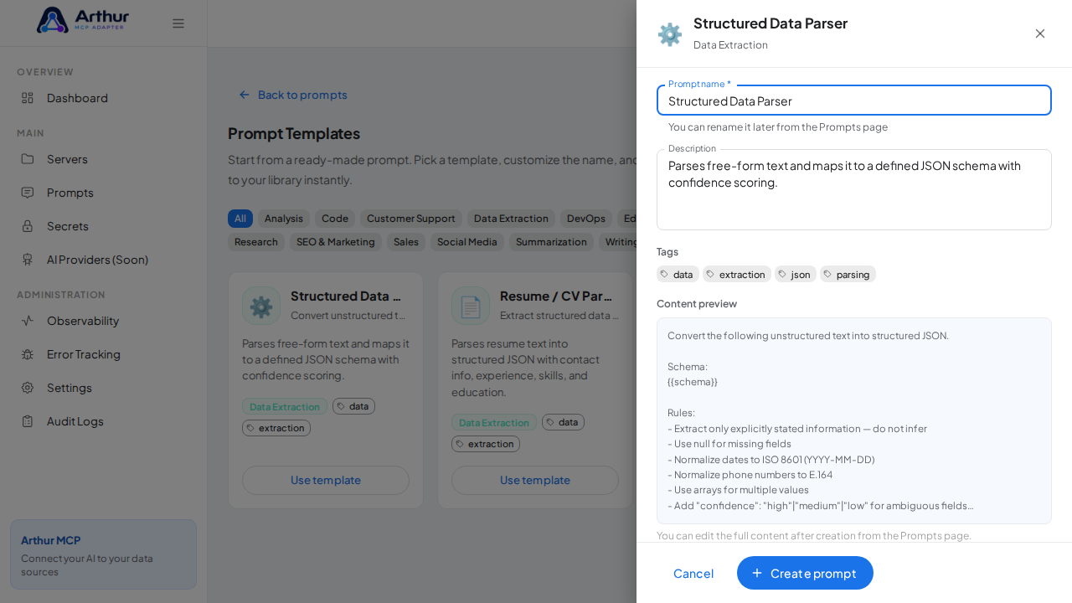Click the Settings gear icon in sidebar
The width and height of the screenshot is (1072, 603).
pos(28,388)
